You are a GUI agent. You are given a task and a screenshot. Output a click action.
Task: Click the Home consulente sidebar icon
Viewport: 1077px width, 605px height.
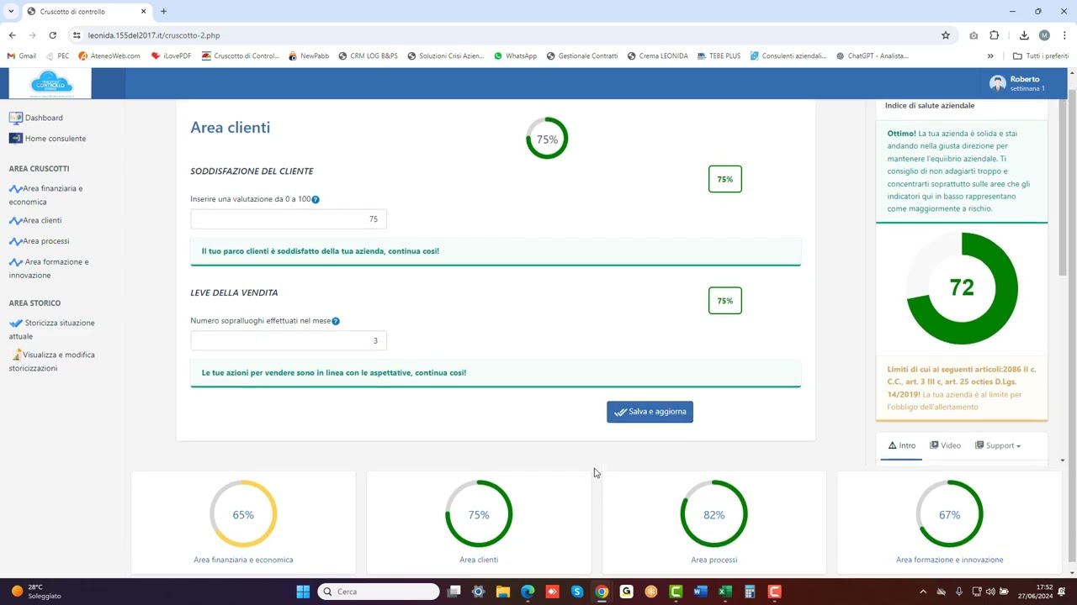(x=15, y=139)
